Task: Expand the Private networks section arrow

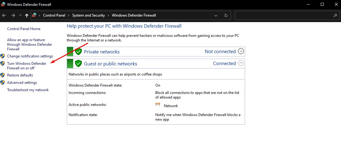Action: click(x=241, y=52)
